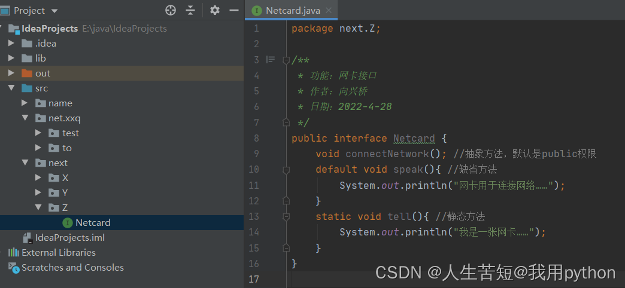The width and height of the screenshot is (625, 288).
Task: Collapse the Z package
Action: coord(38,208)
